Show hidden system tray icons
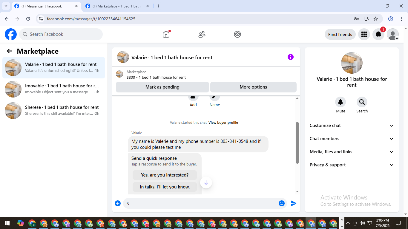The height and width of the screenshot is (229, 408). pyautogui.click(x=348, y=223)
